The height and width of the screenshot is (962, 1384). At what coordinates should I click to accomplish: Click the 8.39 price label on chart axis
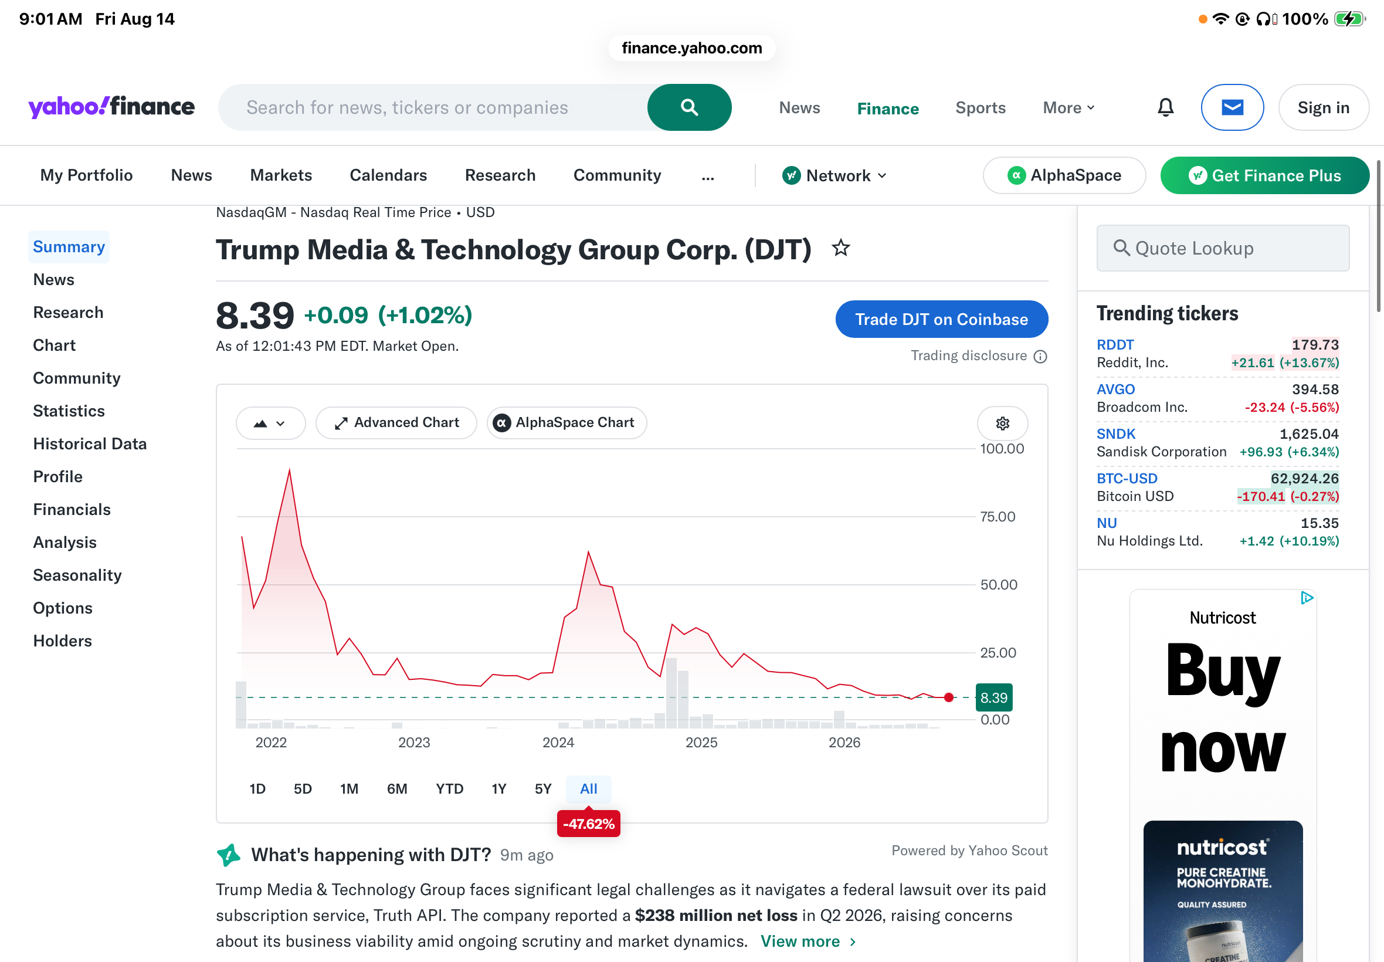click(x=993, y=697)
